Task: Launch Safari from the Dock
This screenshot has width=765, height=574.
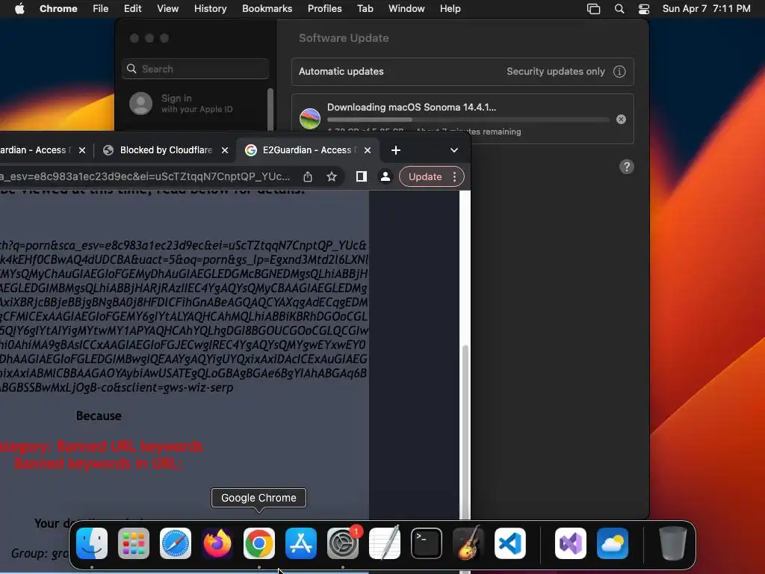Action: (x=176, y=543)
